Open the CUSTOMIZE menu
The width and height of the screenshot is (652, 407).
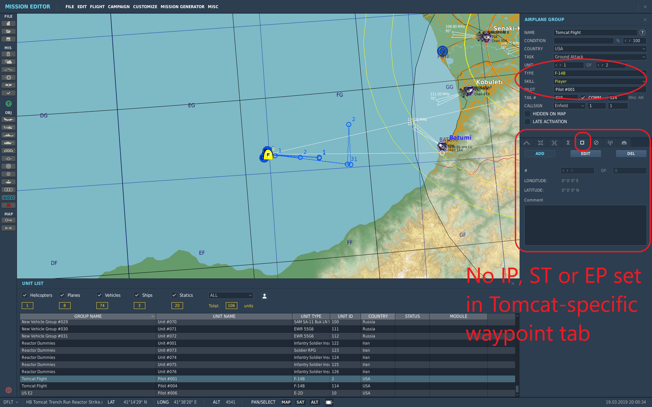pos(145,7)
